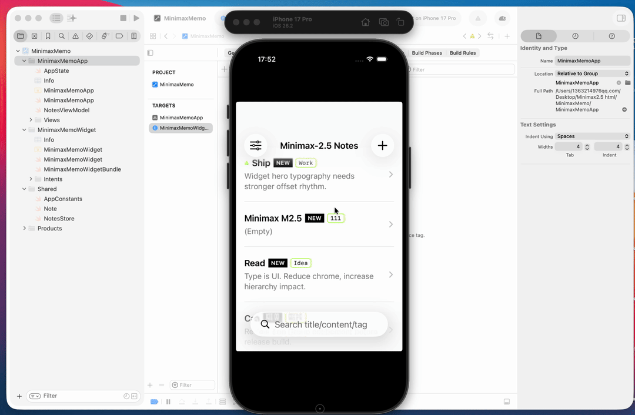Switch to the Build Rules tab
Image resolution: width=635 pixels, height=415 pixels.
463,53
